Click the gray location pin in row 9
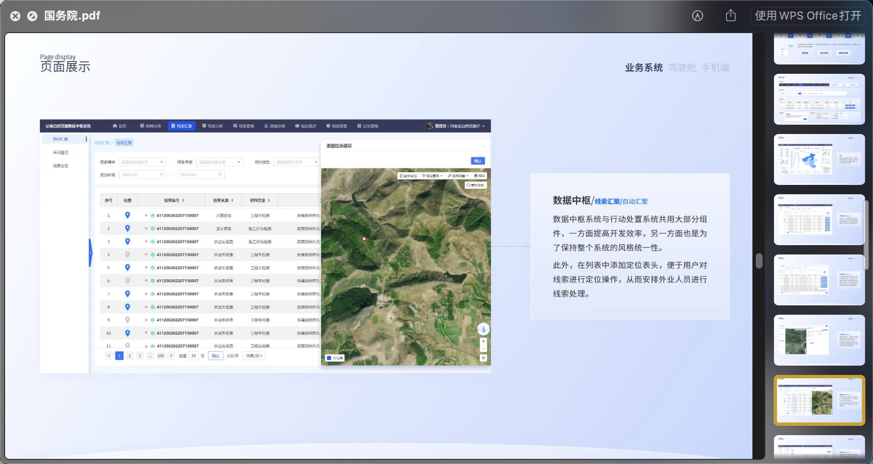Image resolution: width=873 pixels, height=464 pixels. 127,320
